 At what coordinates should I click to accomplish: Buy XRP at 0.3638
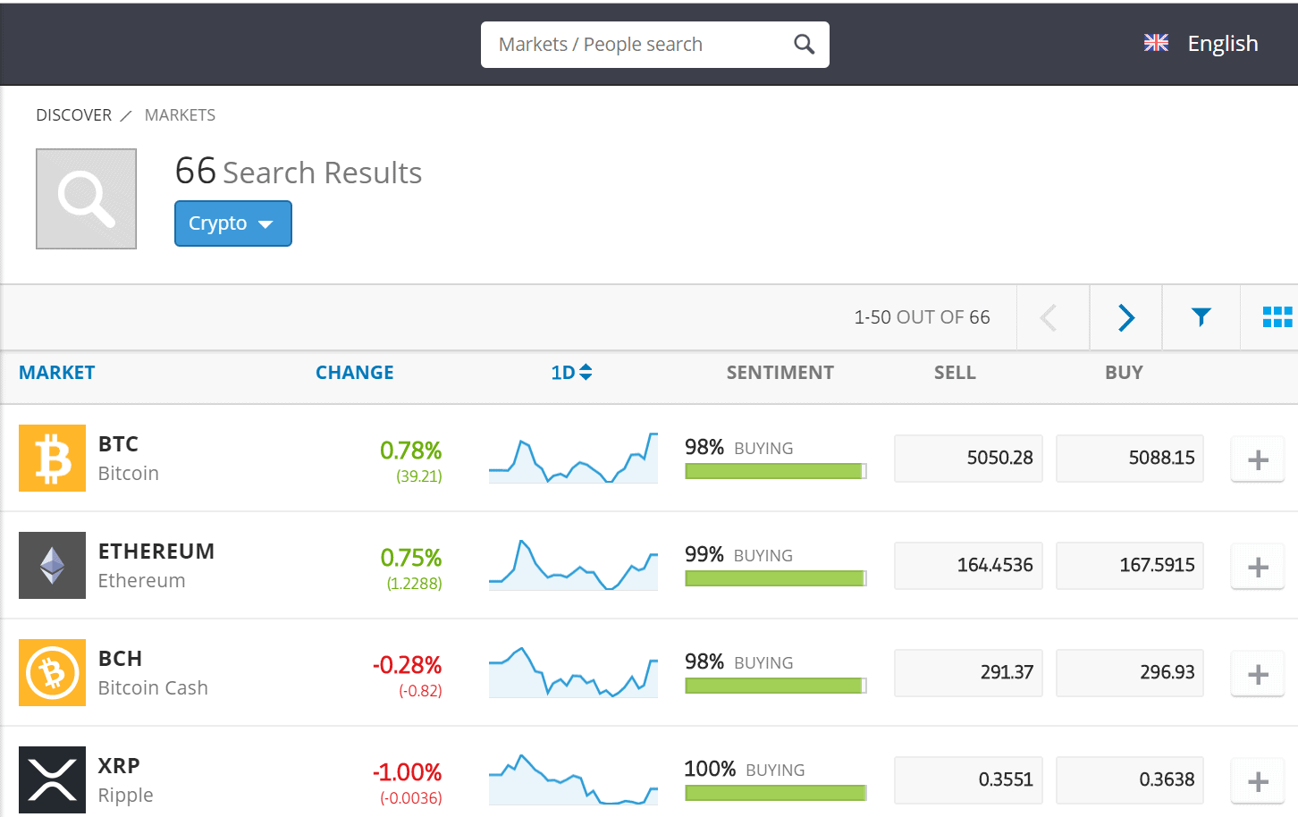[1130, 779]
